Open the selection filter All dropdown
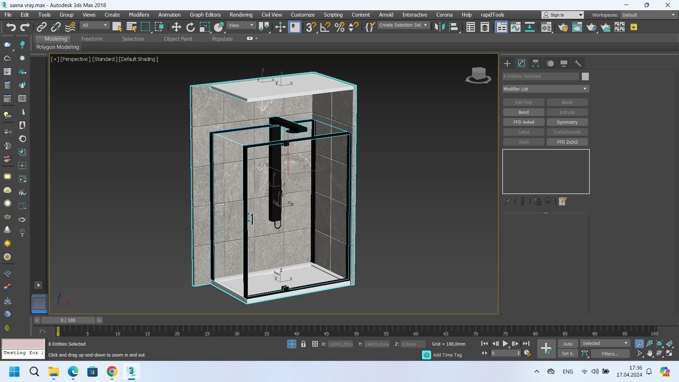679x382 pixels. [x=94, y=25]
